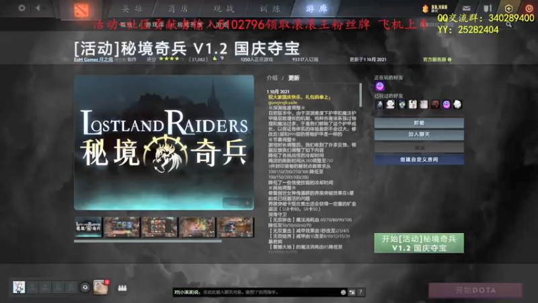
Task: Click your own profile avatar in party bar
Action: pos(19,287)
